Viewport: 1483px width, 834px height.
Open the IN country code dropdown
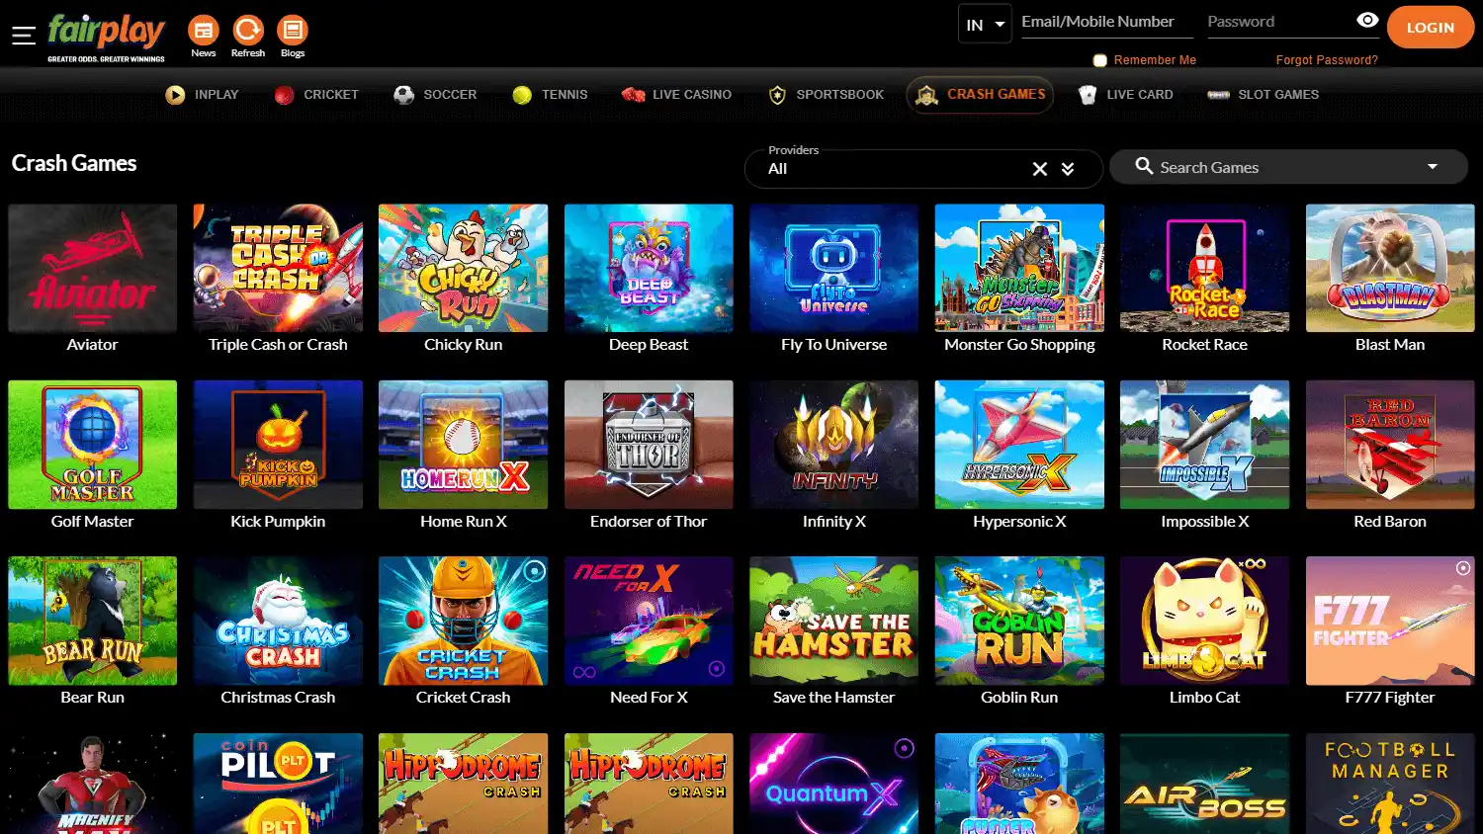point(985,25)
